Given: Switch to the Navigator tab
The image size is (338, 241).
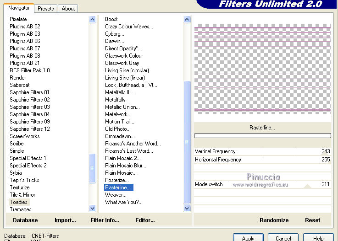Looking at the screenshot, I should (x=19, y=8).
